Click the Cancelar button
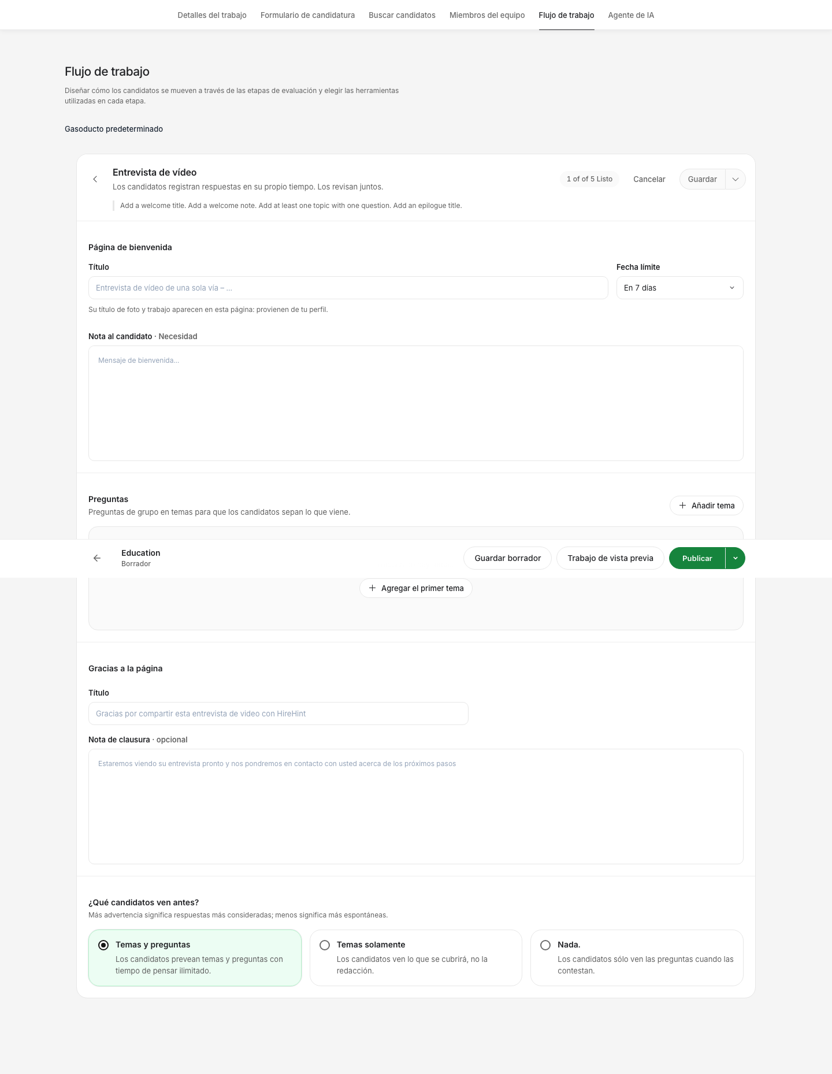This screenshot has height=1074, width=832. (649, 179)
